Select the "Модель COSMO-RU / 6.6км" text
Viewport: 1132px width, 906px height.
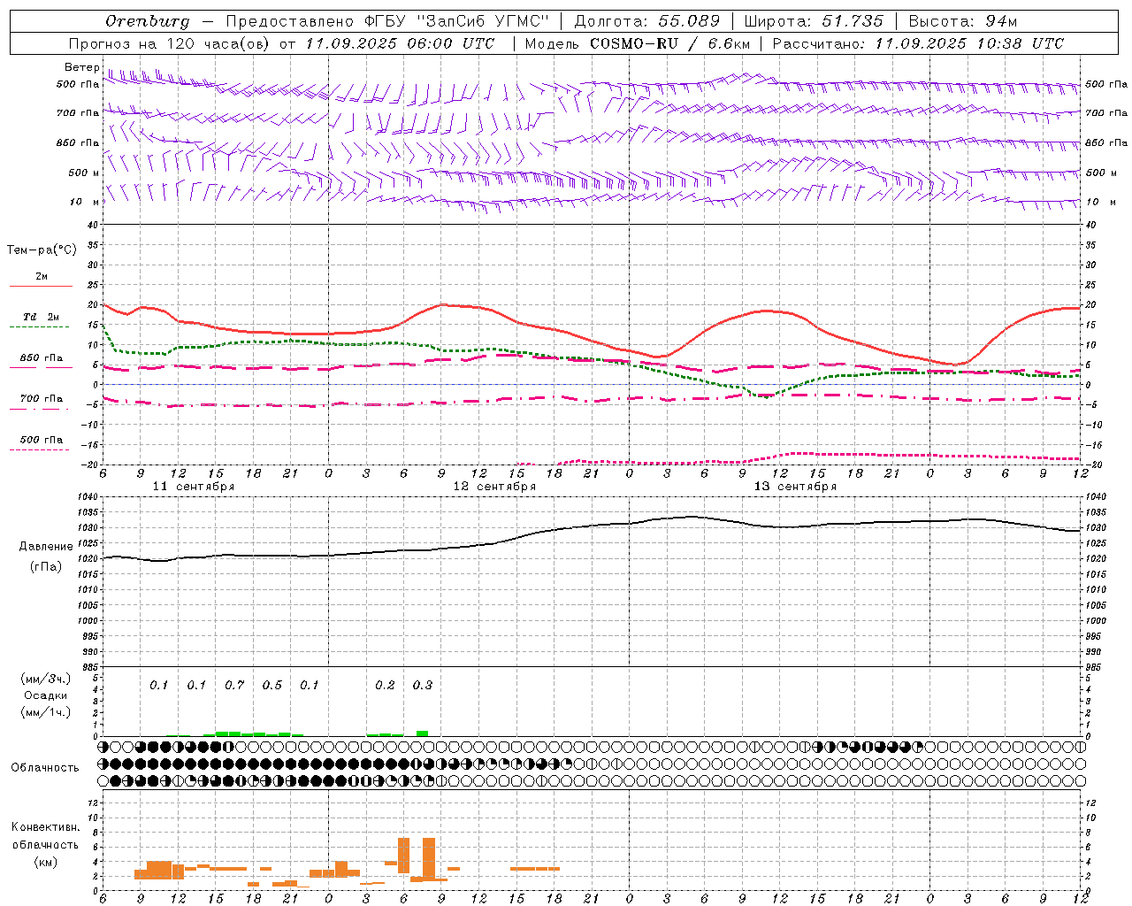point(637,43)
